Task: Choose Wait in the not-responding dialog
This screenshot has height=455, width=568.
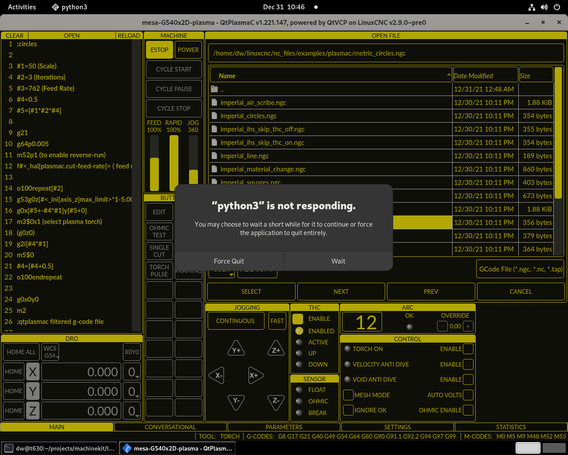Action: coord(338,261)
